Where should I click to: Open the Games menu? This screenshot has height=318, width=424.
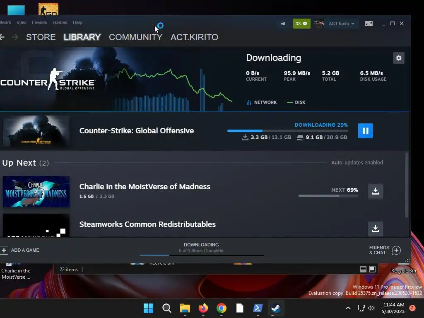pos(60,22)
